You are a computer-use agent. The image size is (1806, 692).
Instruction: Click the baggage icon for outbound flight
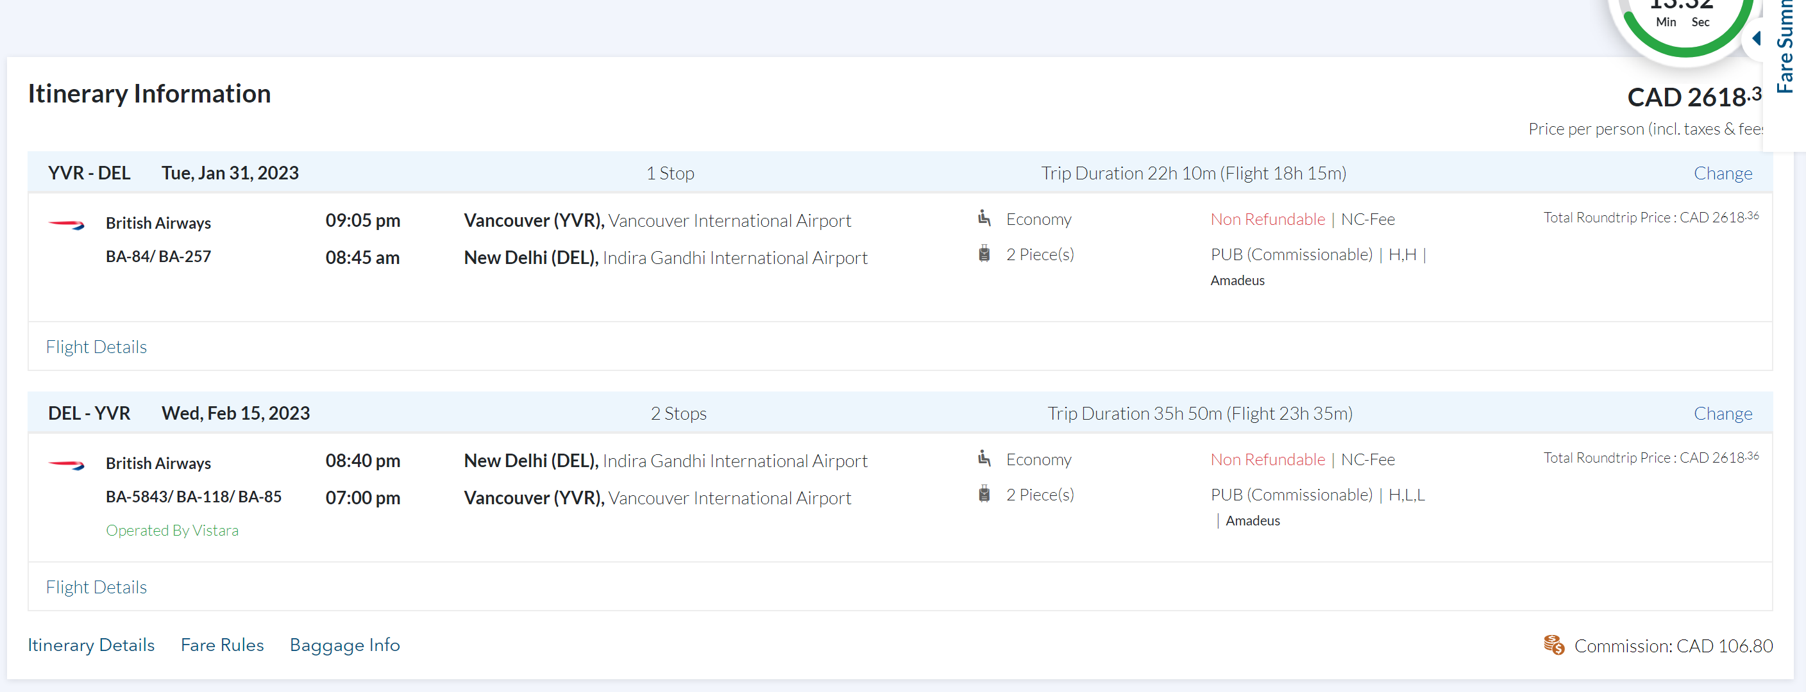[984, 254]
